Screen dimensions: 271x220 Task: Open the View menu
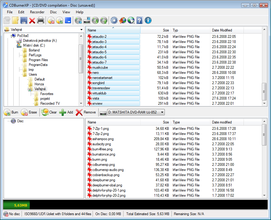(66, 12)
